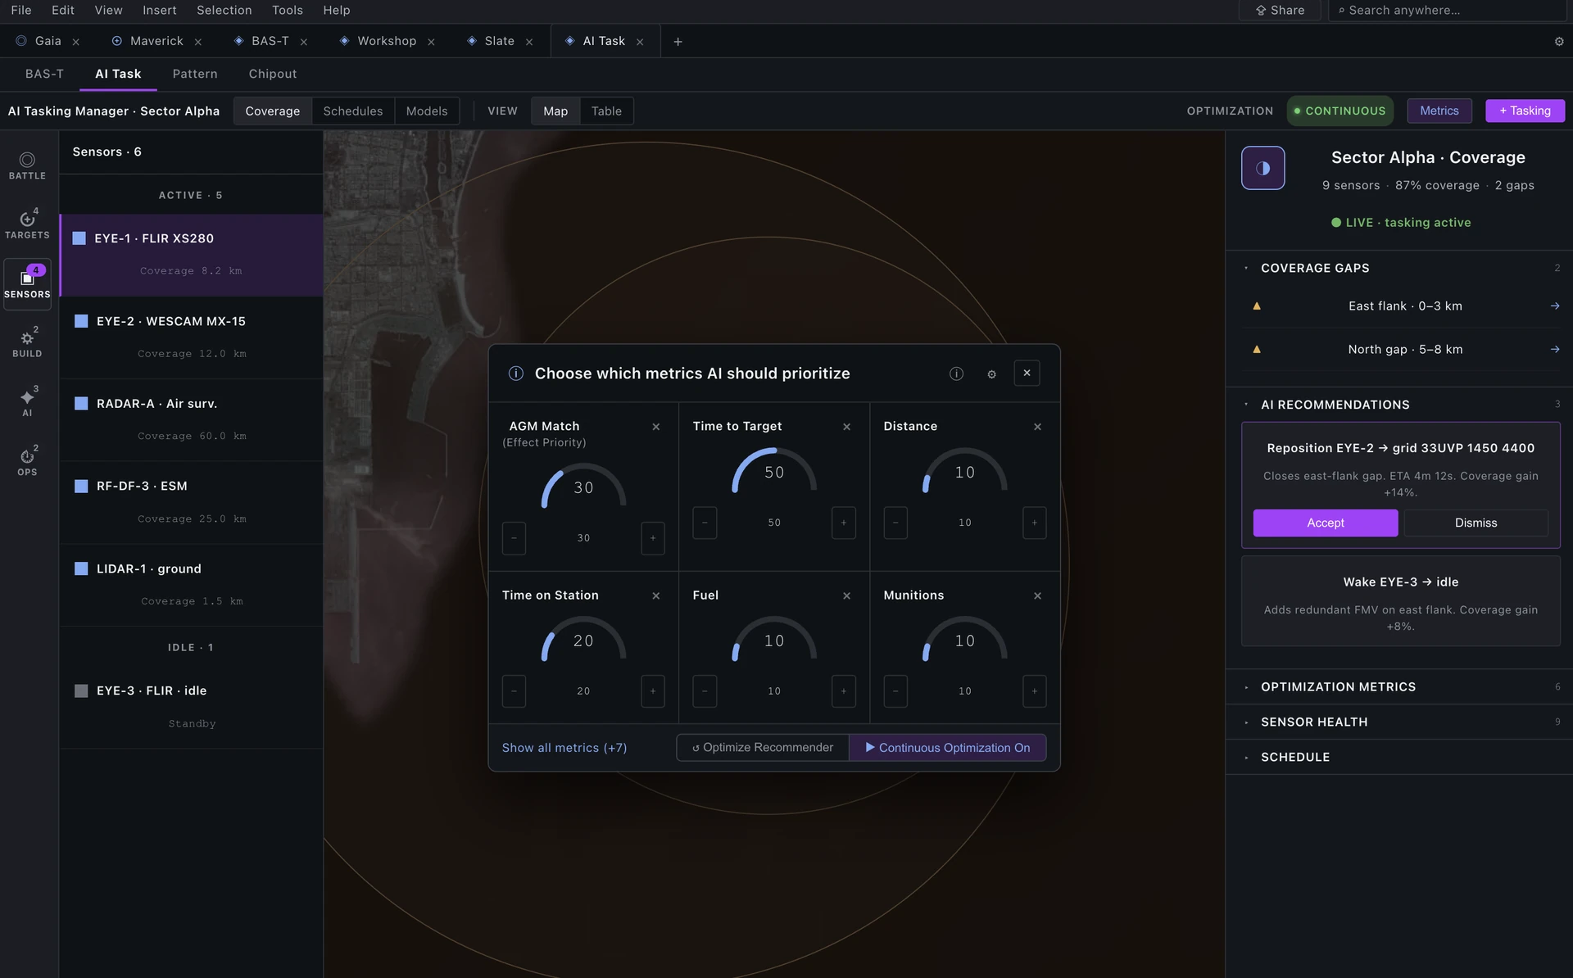Go to North gap arrow
The width and height of the screenshot is (1573, 978).
point(1554,350)
